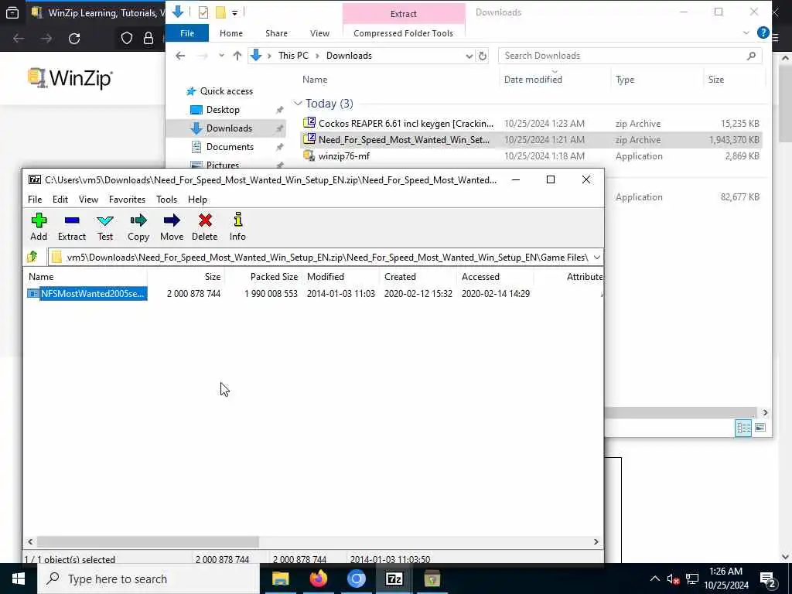Refresh the Downloads folder in Explorer

(483, 56)
